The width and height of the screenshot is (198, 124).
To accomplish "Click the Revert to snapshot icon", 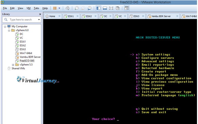I will point(83,8).
